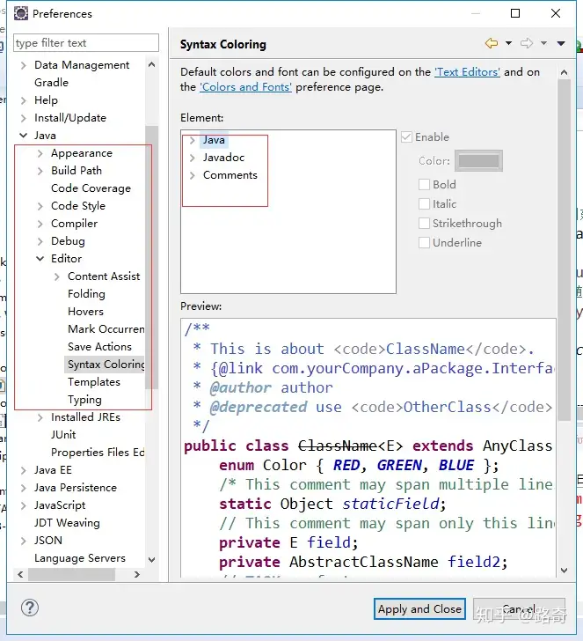Select Comments in the Element list

tap(230, 175)
